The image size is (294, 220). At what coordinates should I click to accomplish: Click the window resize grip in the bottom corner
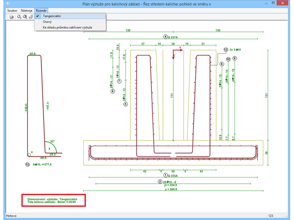pos(286,216)
